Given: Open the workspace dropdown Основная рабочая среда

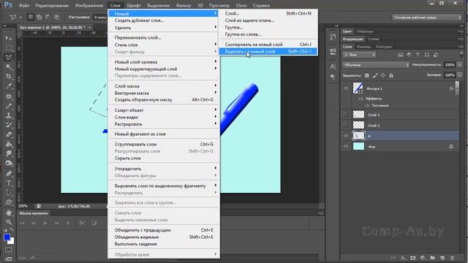Looking at the screenshot, I should tap(427, 18).
